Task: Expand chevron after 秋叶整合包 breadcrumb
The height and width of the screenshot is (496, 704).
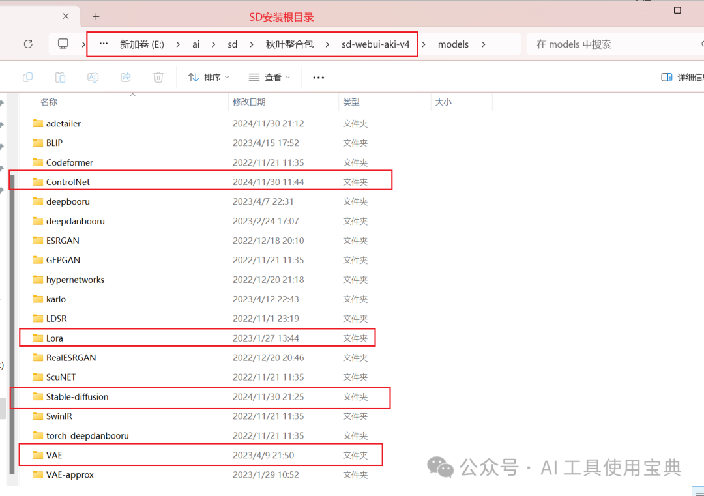Action: coord(327,44)
